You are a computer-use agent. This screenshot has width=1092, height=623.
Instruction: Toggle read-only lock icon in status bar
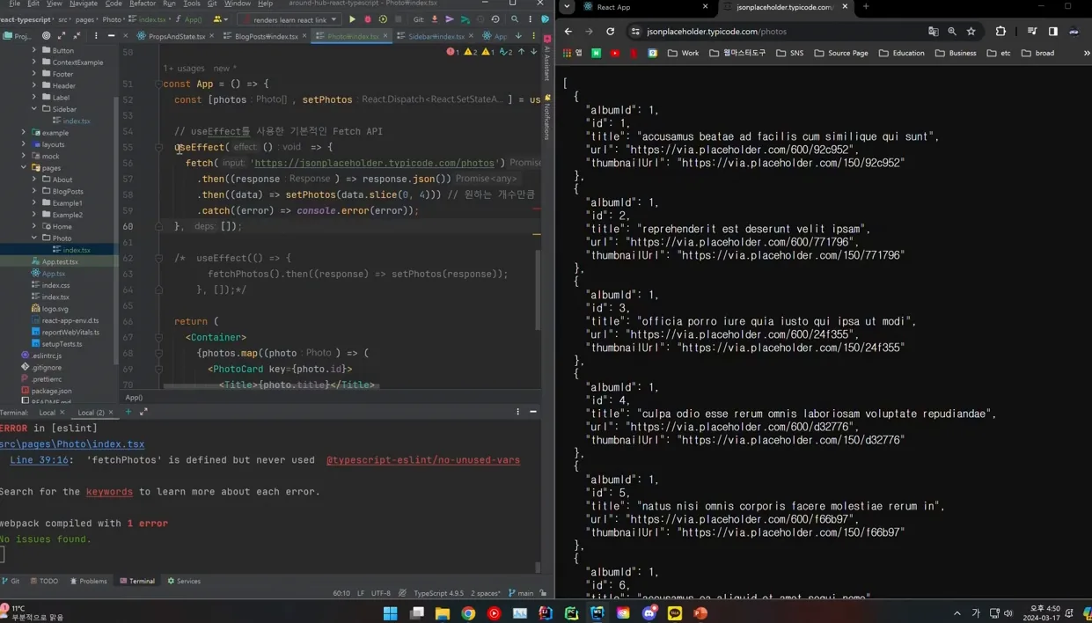coord(543,593)
